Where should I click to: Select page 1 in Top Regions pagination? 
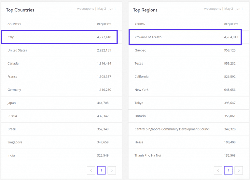coord(228,170)
